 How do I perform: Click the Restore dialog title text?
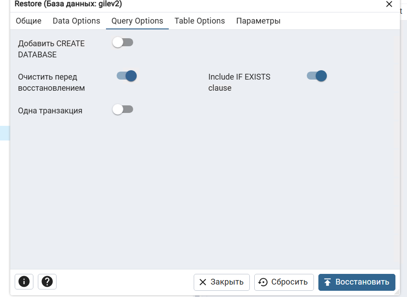[68, 4]
